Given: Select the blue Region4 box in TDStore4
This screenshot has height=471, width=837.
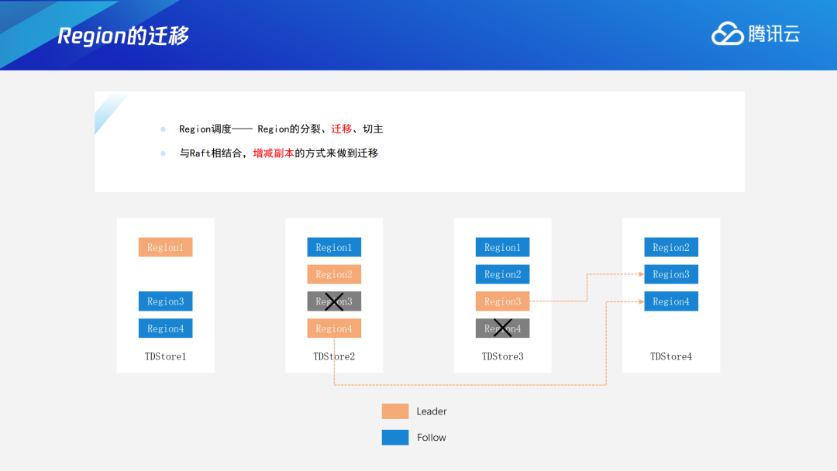Looking at the screenshot, I should coord(671,301).
